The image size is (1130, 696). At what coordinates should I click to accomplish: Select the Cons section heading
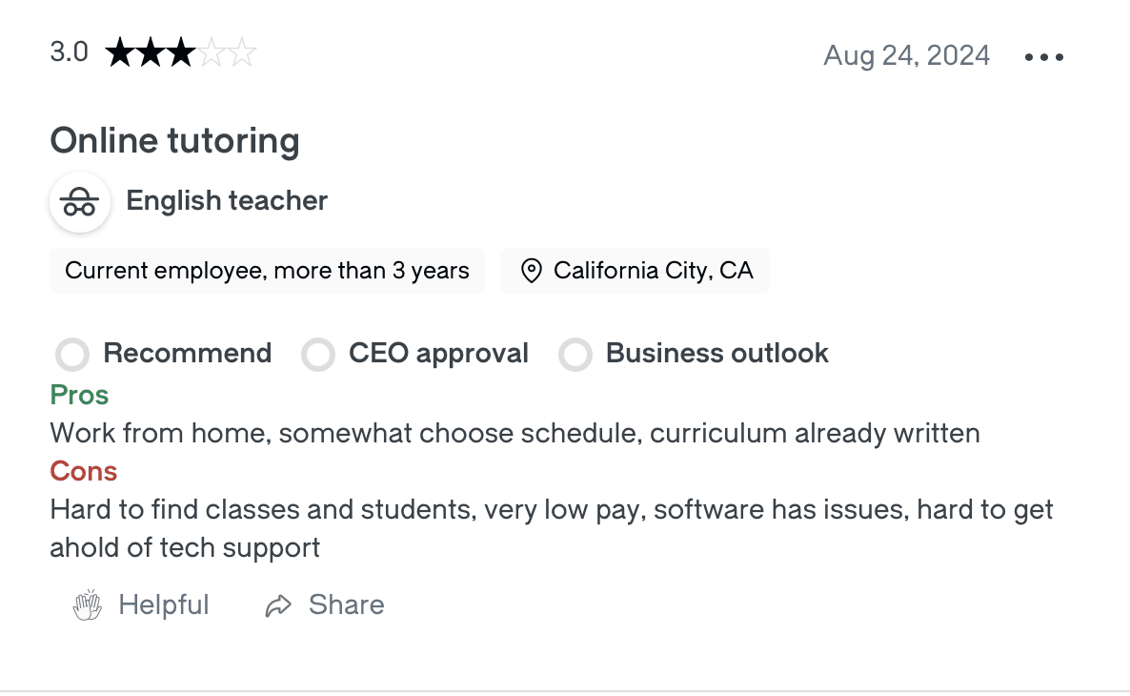click(x=83, y=471)
